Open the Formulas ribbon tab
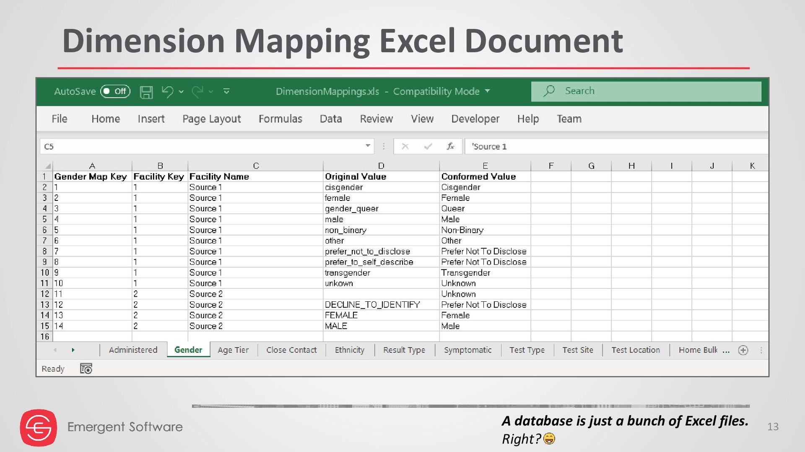 [280, 119]
